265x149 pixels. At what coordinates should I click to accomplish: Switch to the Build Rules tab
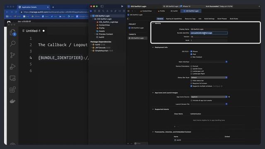(x=234, y=19)
